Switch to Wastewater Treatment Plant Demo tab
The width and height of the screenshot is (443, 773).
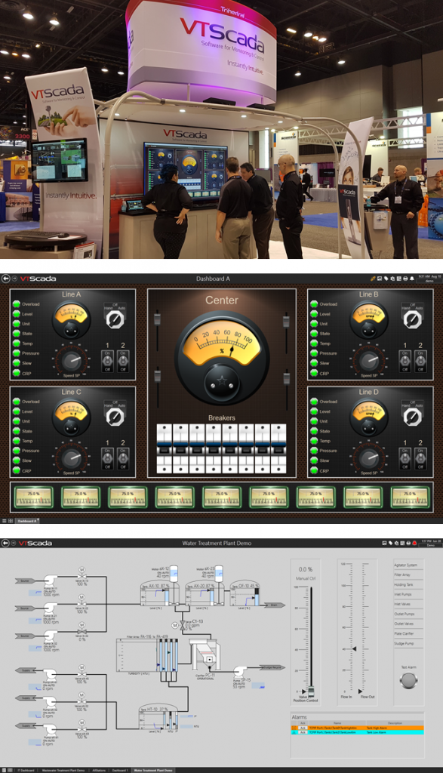pyautogui.click(x=63, y=770)
